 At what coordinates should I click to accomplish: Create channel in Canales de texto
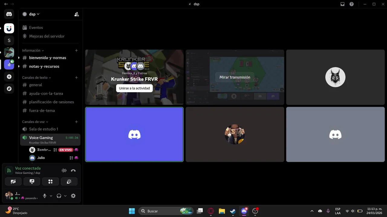[76, 77]
